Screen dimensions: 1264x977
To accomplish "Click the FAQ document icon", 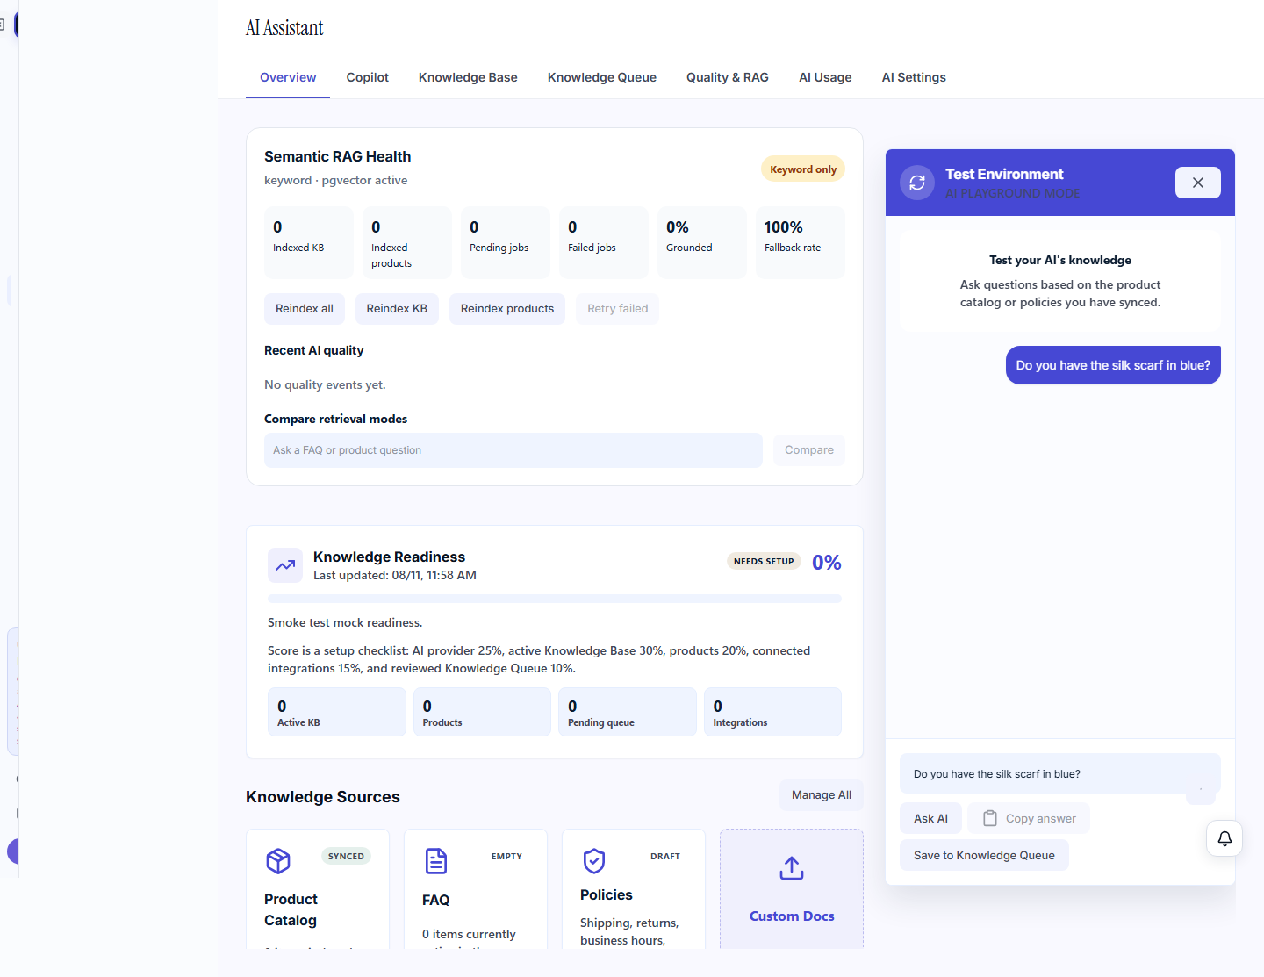I will point(436,861).
